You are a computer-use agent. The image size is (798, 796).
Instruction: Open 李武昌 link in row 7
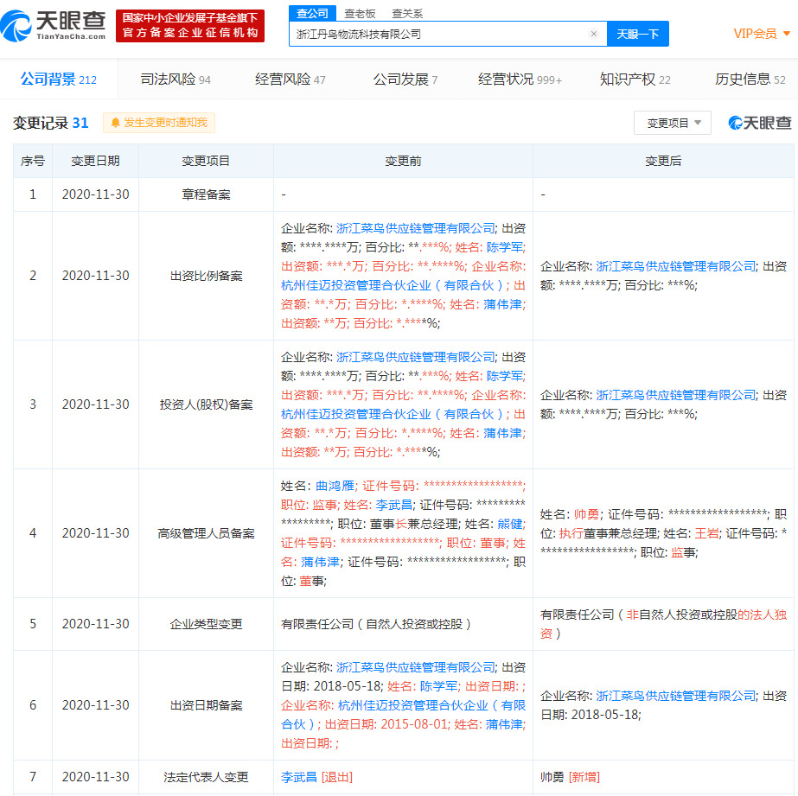[299, 777]
